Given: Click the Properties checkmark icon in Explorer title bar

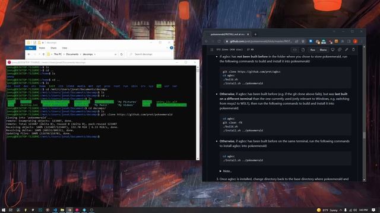Looking at the screenshot, I should [x=34, y=43].
